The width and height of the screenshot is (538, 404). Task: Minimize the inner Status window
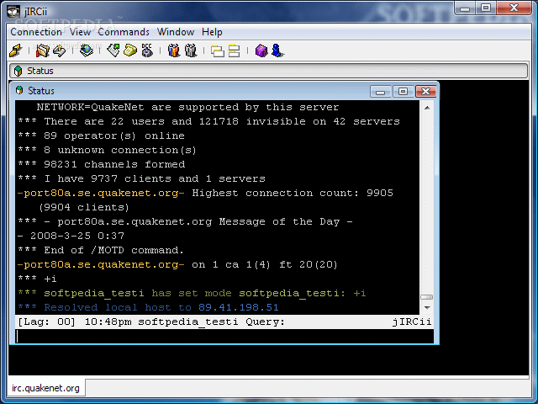[380, 92]
